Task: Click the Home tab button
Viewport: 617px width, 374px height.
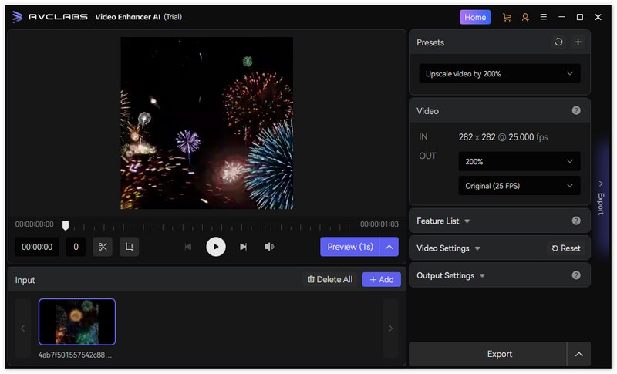Action: point(475,17)
